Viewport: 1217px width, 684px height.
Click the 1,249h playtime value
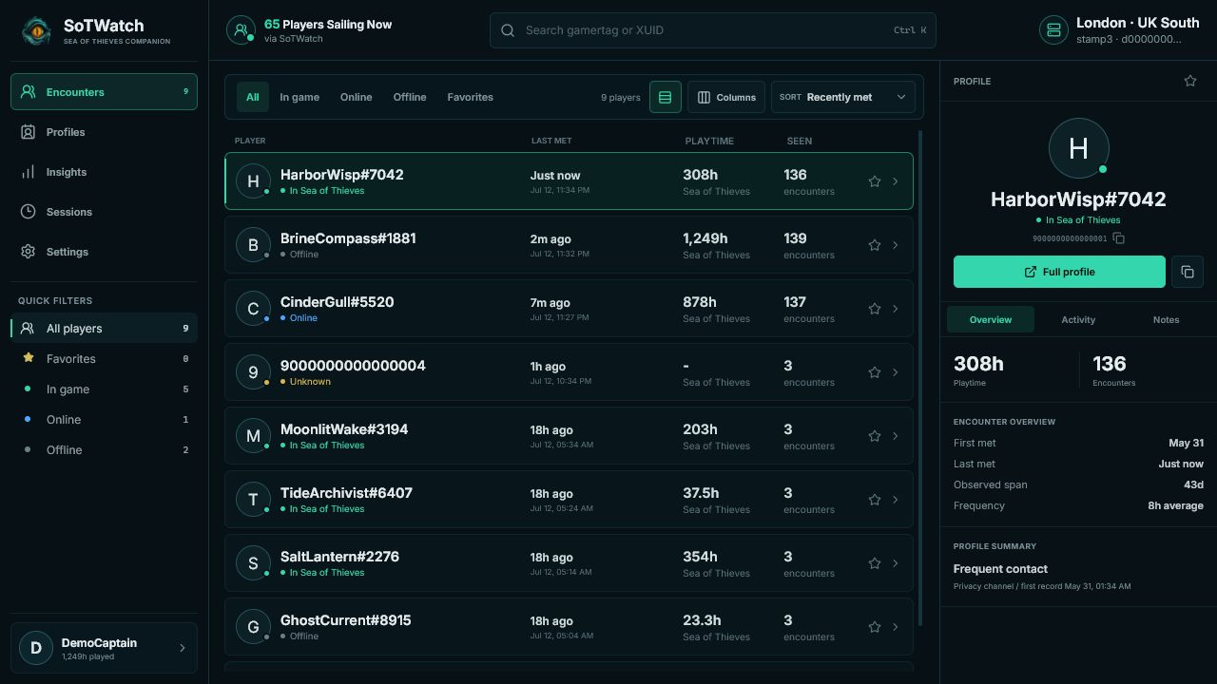(x=705, y=238)
